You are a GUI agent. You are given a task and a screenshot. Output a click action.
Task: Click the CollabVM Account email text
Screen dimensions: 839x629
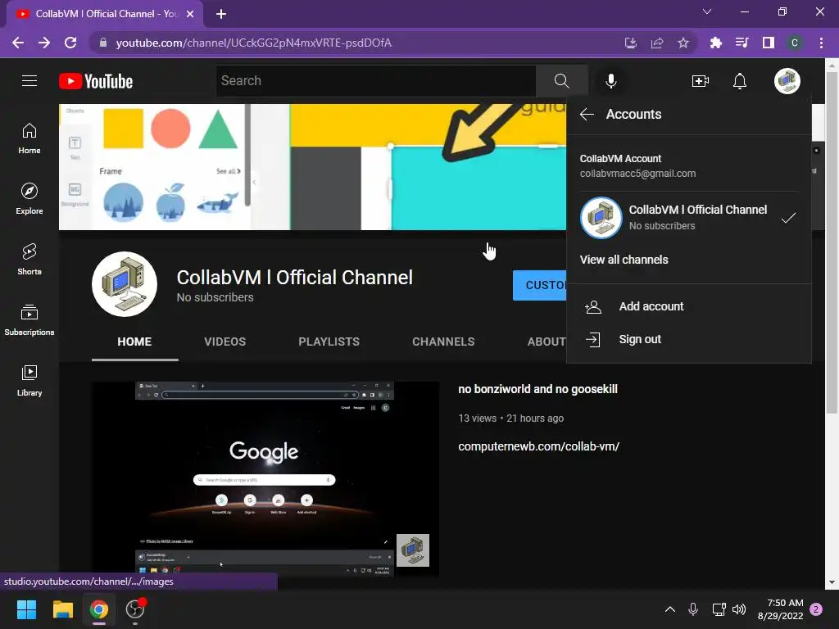(x=637, y=174)
